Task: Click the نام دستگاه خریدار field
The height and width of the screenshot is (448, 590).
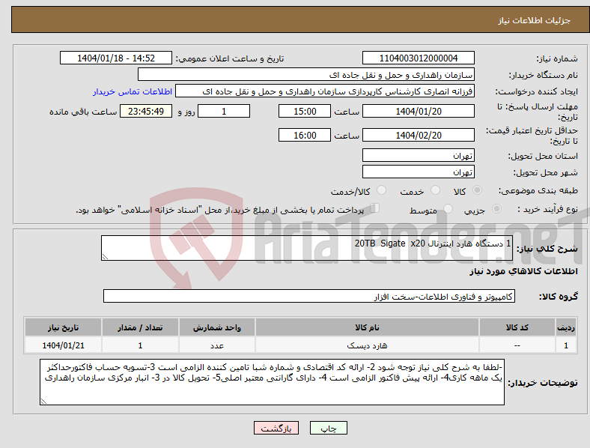Action: (306, 74)
